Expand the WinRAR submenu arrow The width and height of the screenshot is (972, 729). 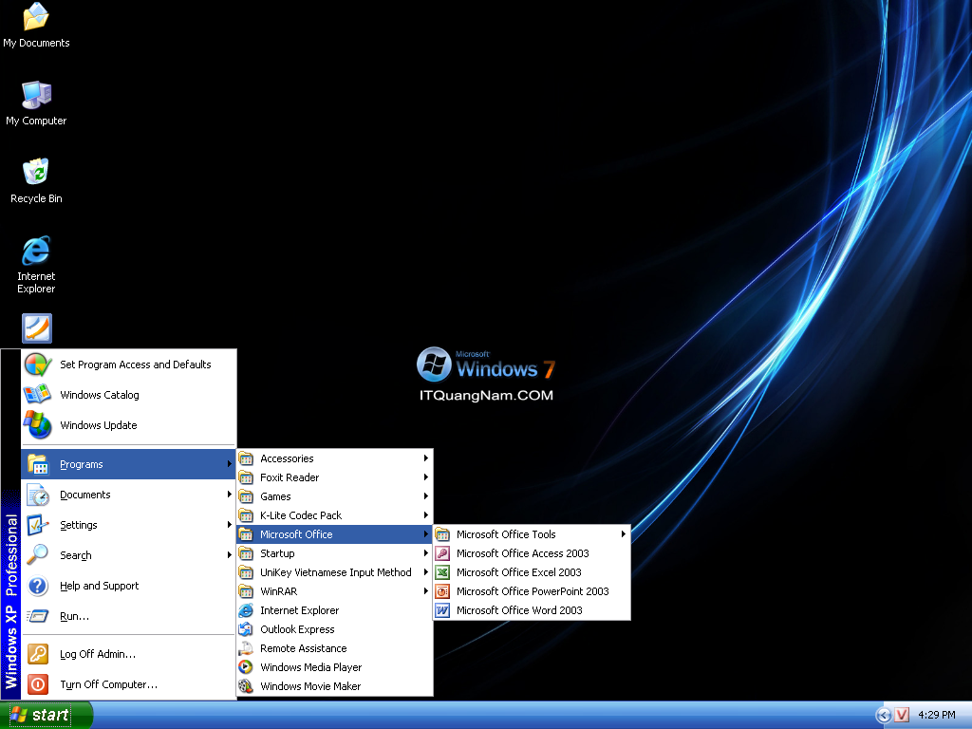[x=426, y=591]
